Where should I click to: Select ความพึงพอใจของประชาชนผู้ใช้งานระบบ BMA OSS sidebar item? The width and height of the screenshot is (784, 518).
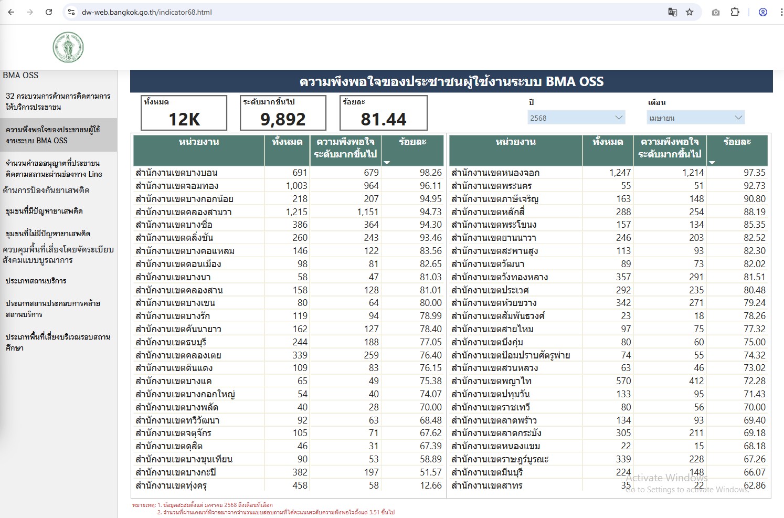[58, 135]
